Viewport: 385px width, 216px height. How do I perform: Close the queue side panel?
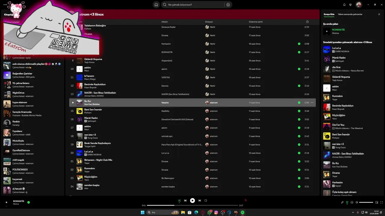(x=379, y=14)
